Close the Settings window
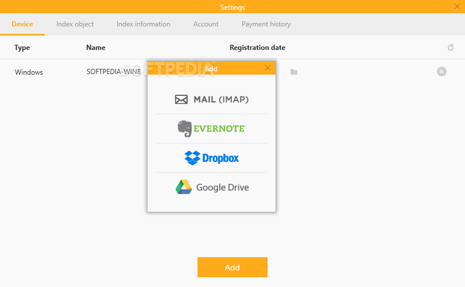 (x=457, y=6)
